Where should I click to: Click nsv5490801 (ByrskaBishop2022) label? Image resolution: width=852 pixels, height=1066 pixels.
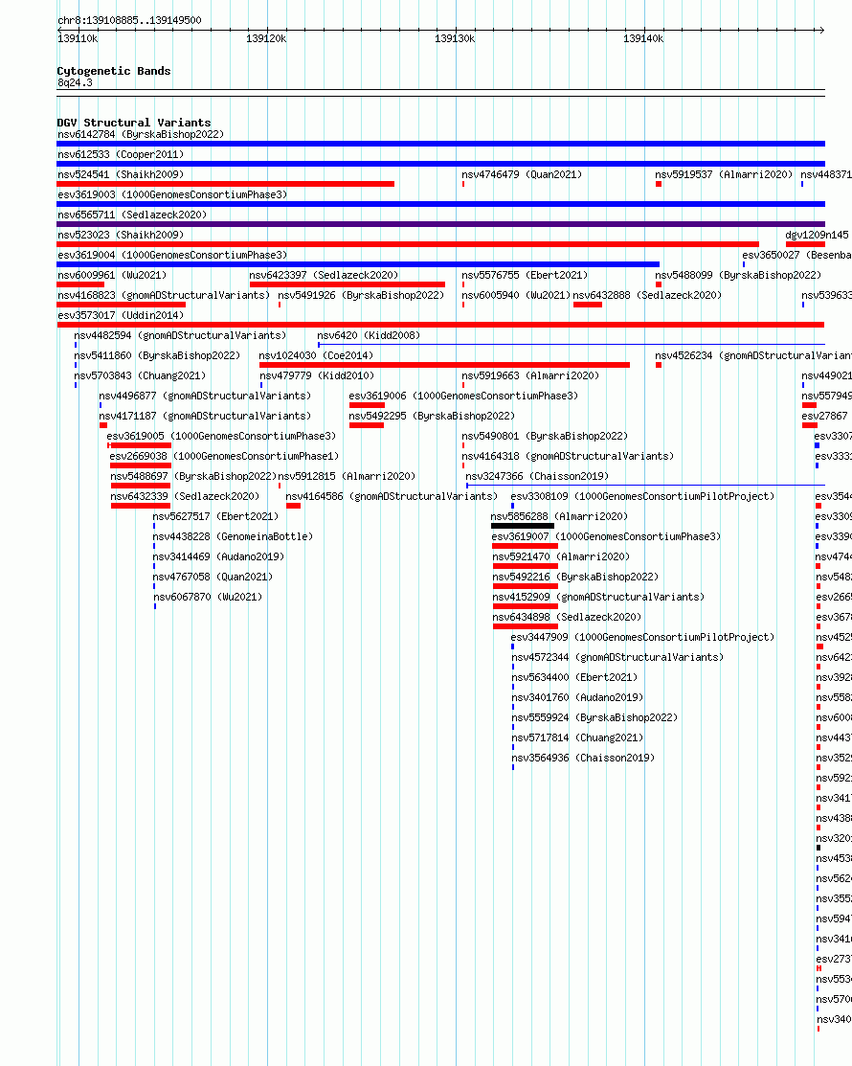[545, 436]
